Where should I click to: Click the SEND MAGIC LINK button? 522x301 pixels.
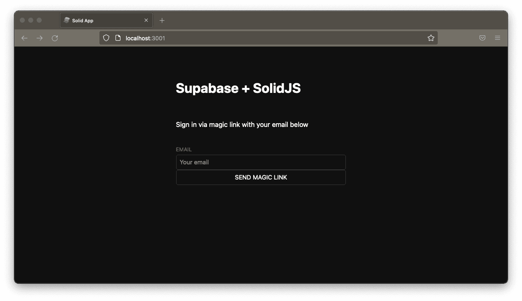[261, 177]
